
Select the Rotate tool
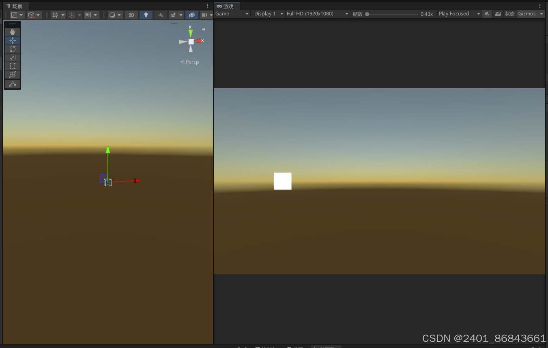[12, 49]
